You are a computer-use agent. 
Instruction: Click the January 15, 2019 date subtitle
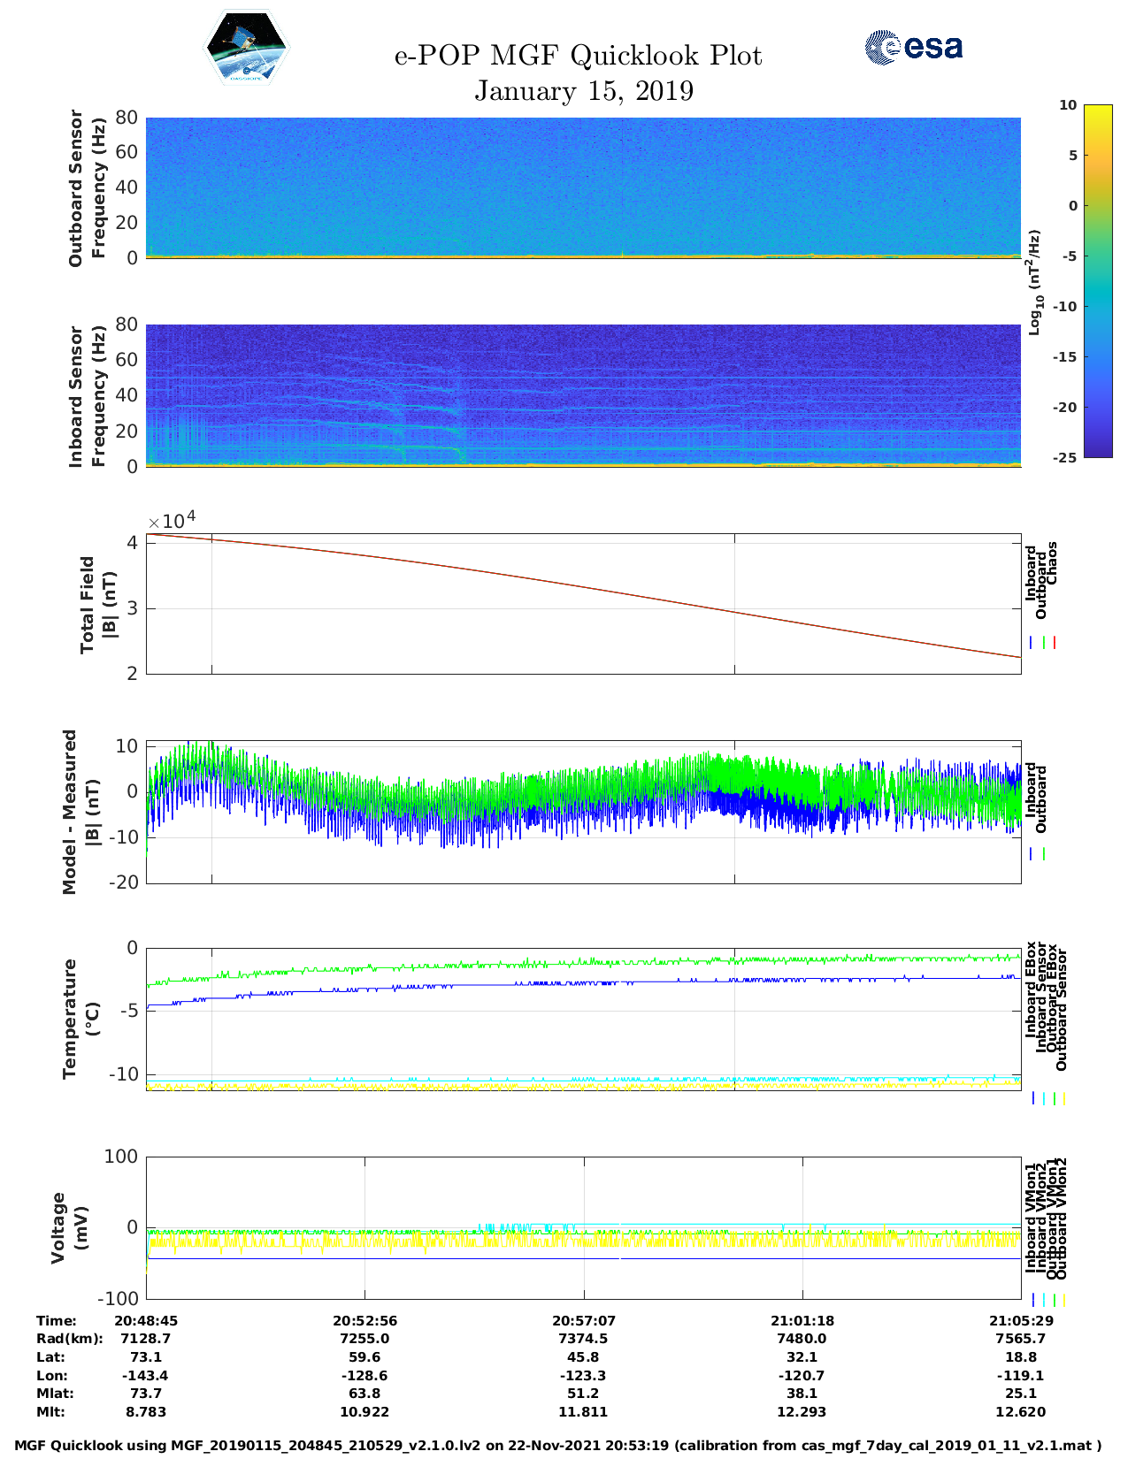[x=583, y=91]
